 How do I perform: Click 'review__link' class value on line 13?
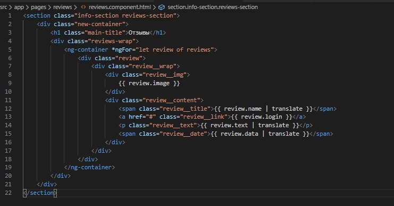coord(204,117)
